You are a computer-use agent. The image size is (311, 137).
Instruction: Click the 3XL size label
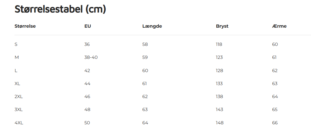point(18,110)
